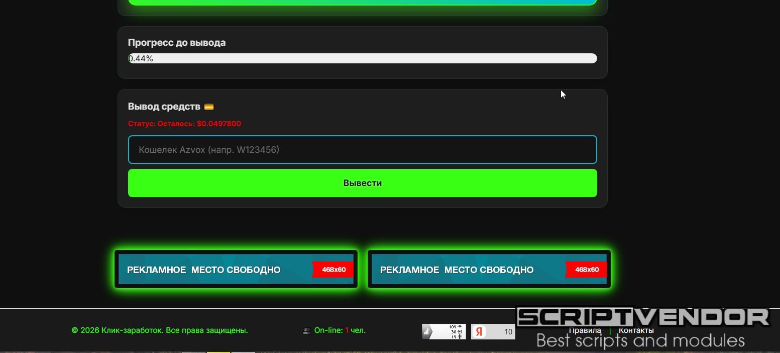Image resolution: width=780 pixels, height=353 pixels.
Task: Click the red status text showing remaining $0.0497800
Action: [x=184, y=124]
